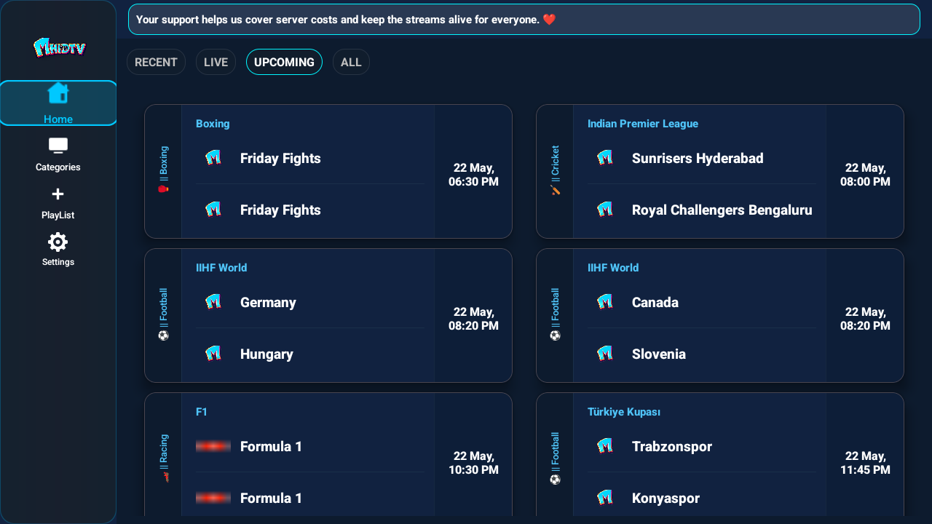Click vertical Football label on Canada card

[556, 308]
